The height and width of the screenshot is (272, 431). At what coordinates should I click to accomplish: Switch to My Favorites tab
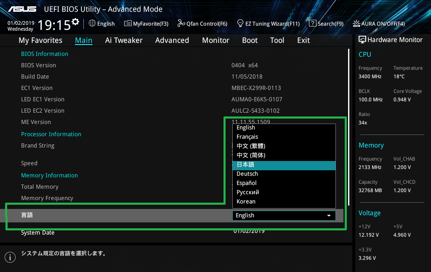[40, 40]
